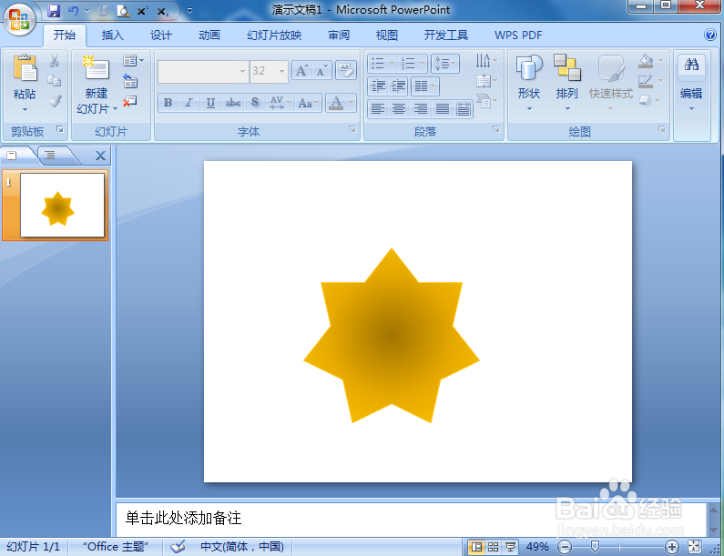The height and width of the screenshot is (556, 724).
Task: Apply the shape fill paint bucket
Action: point(646,60)
